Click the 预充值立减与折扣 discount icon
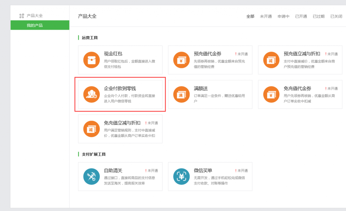The height and width of the screenshot is (211, 346). pos(271,60)
